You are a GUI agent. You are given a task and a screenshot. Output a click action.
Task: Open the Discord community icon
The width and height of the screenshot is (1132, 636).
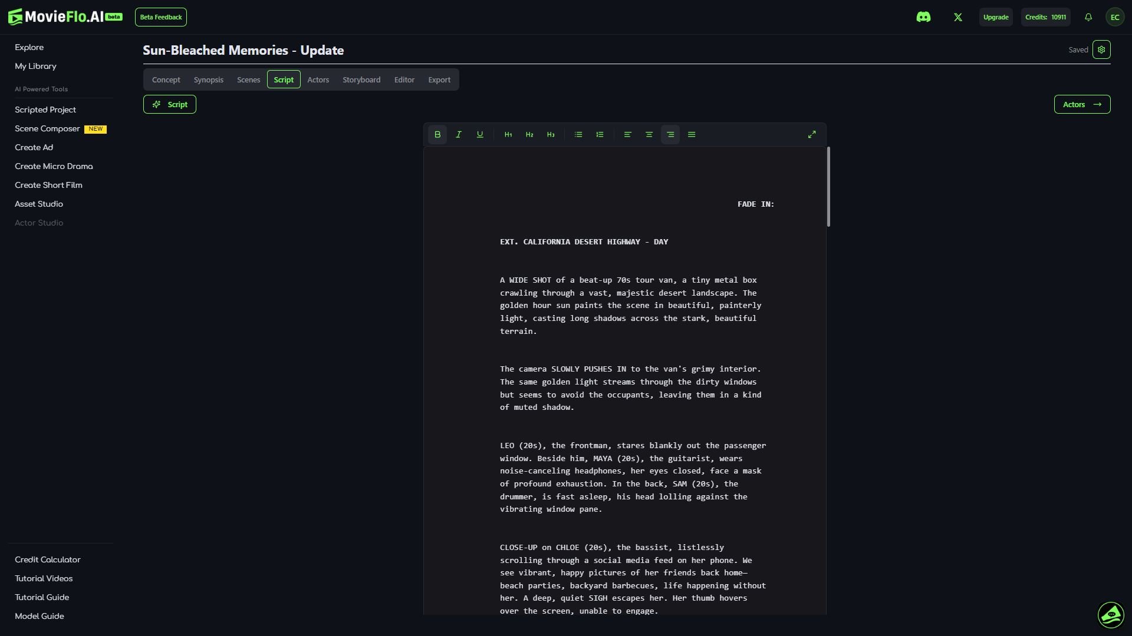pyautogui.click(x=924, y=17)
